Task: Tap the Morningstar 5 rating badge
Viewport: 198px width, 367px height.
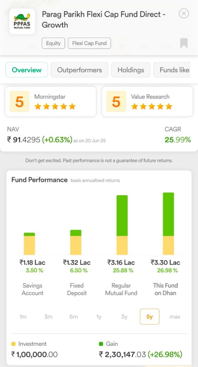Action: coord(20,101)
